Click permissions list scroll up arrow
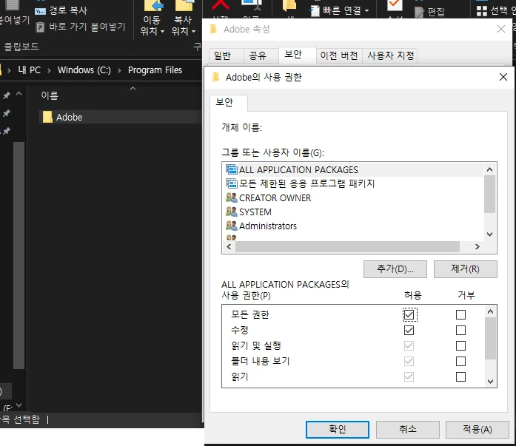 [490, 311]
